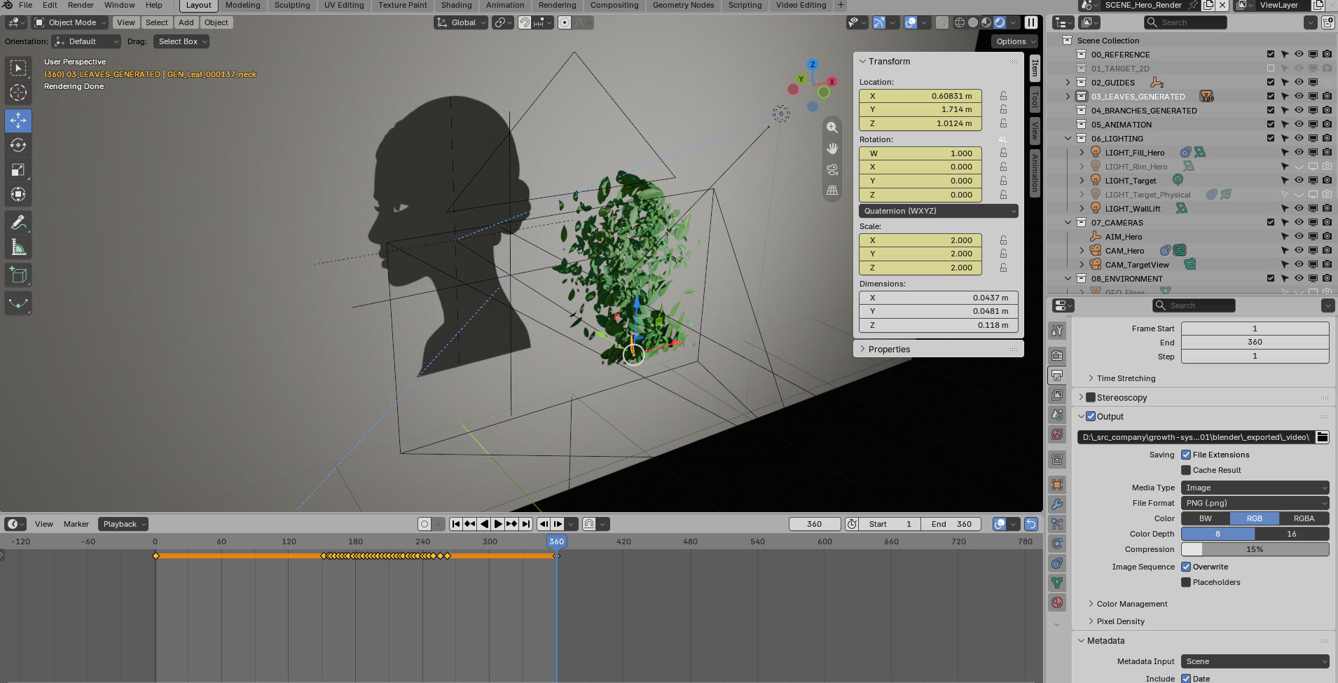Toggle camera view icon in viewport
The width and height of the screenshot is (1338, 683).
coord(832,170)
